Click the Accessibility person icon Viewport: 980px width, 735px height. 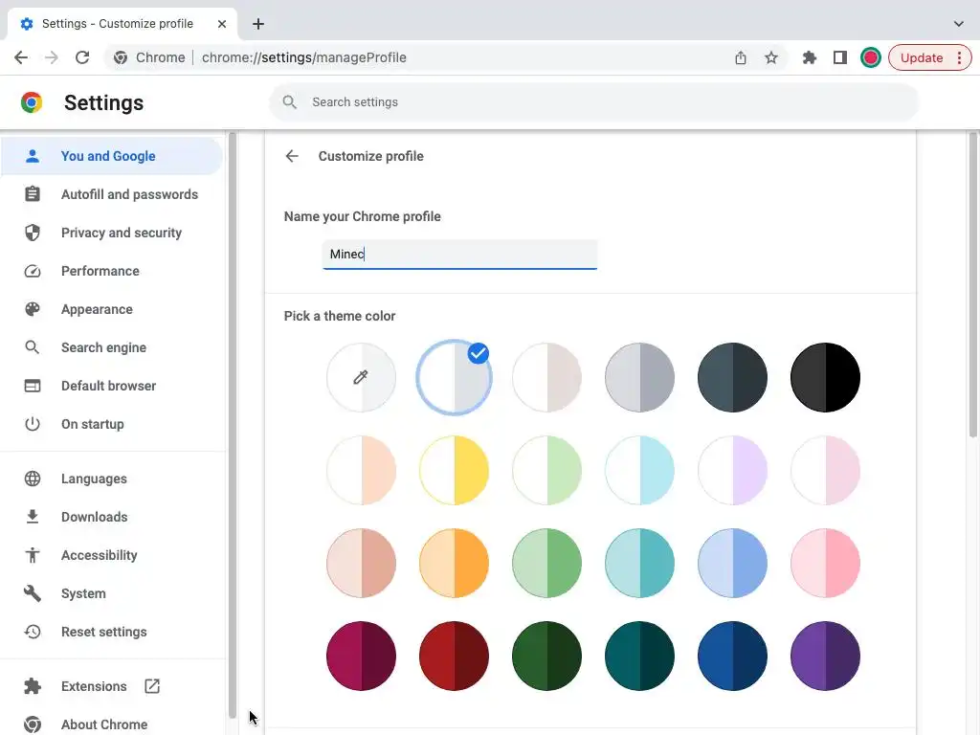[x=33, y=555]
